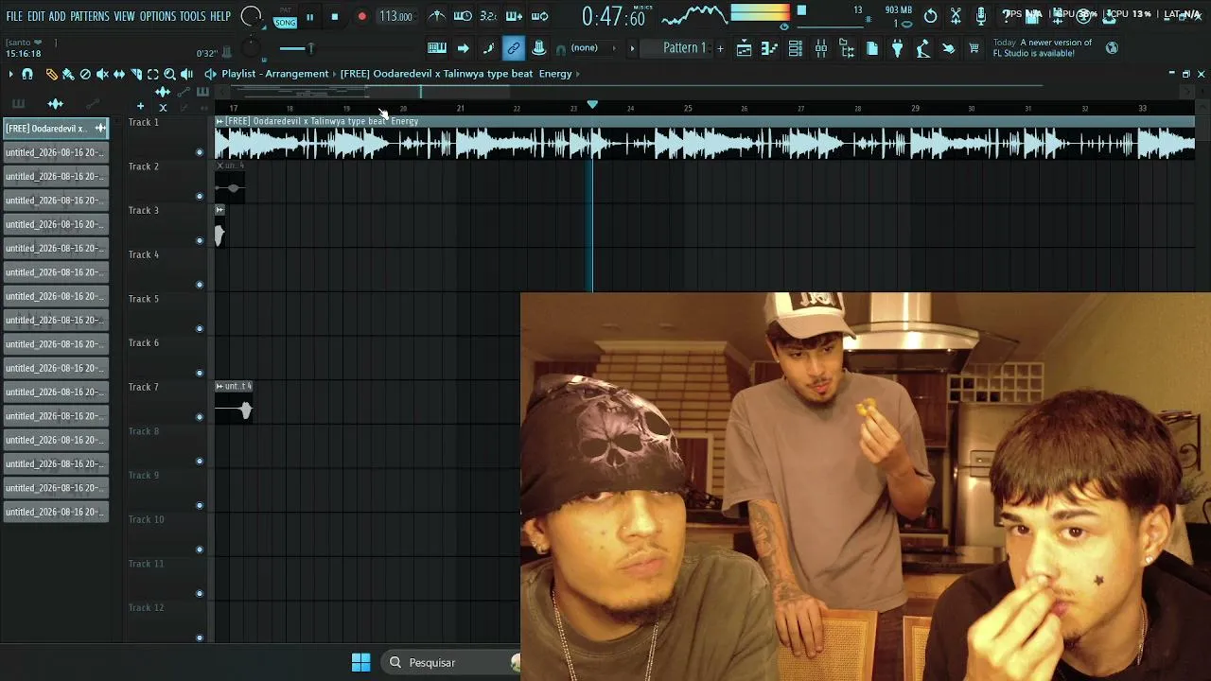This screenshot has width=1211, height=681.
Task: Toggle wait for input before recording
Action: (463, 16)
